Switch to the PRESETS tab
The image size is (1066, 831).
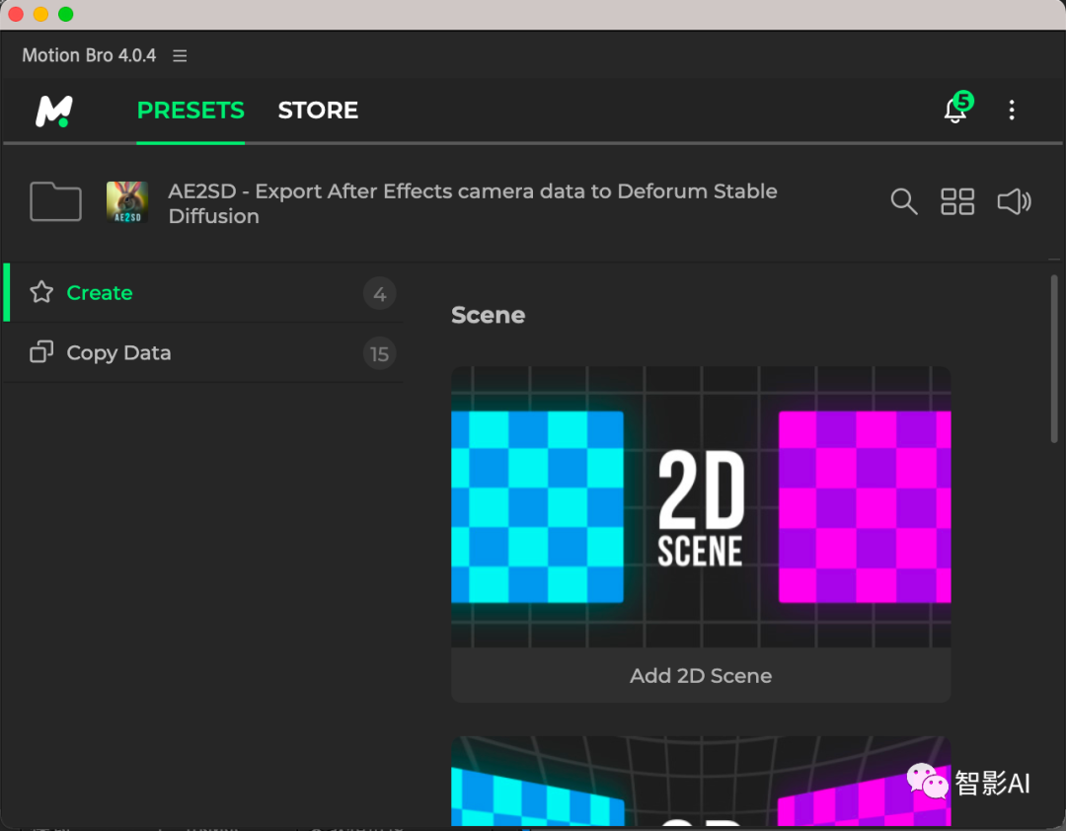pyautogui.click(x=190, y=111)
